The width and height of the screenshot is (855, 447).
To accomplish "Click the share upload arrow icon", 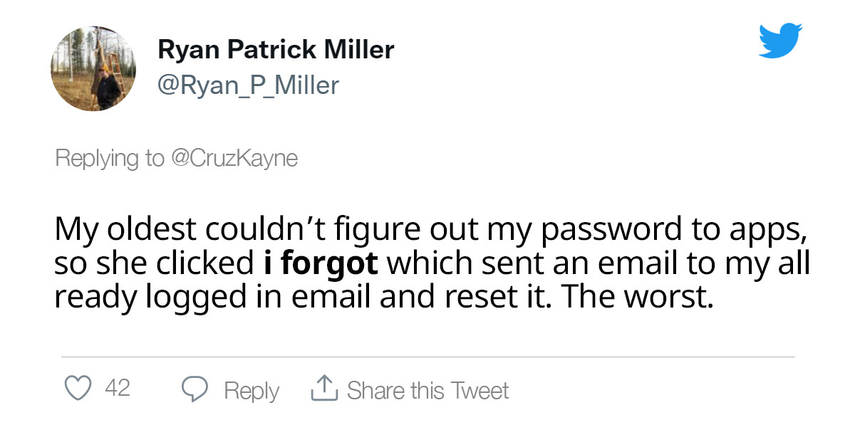I will coord(323,389).
